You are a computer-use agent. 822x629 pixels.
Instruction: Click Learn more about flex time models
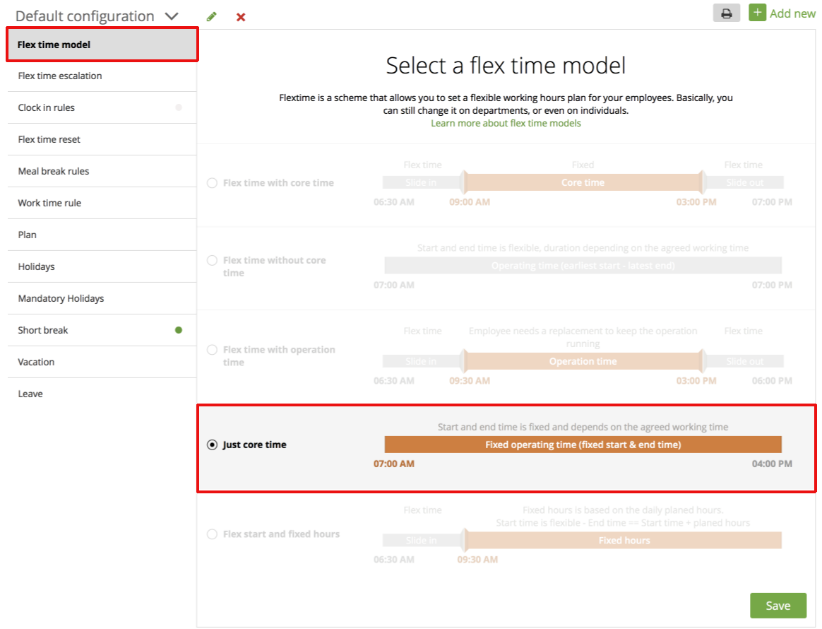(506, 123)
